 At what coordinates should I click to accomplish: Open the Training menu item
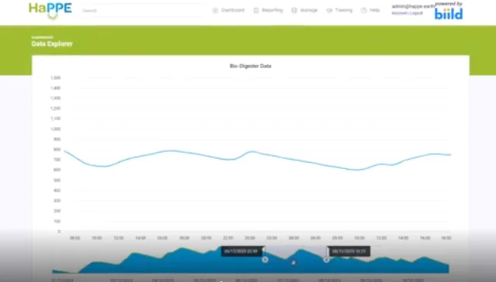point(343,10)
